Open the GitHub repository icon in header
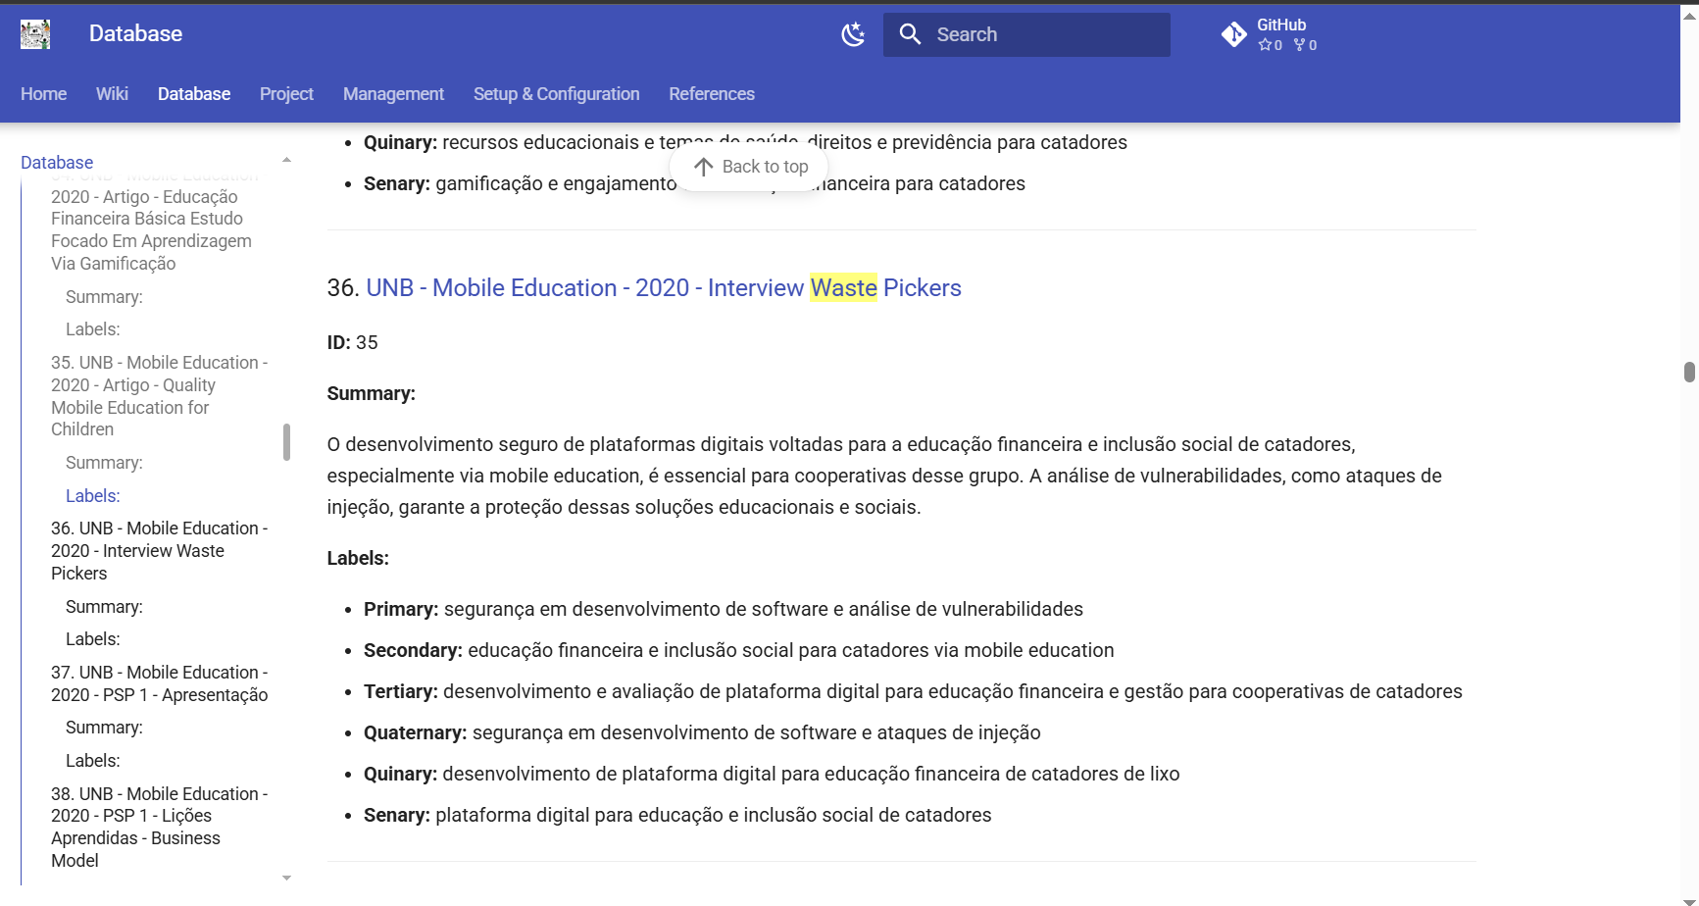The height and width of the screenshot is (906, 1699). point(1232,33)
